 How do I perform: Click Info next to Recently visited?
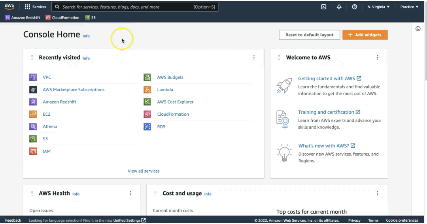pos(86,58)
